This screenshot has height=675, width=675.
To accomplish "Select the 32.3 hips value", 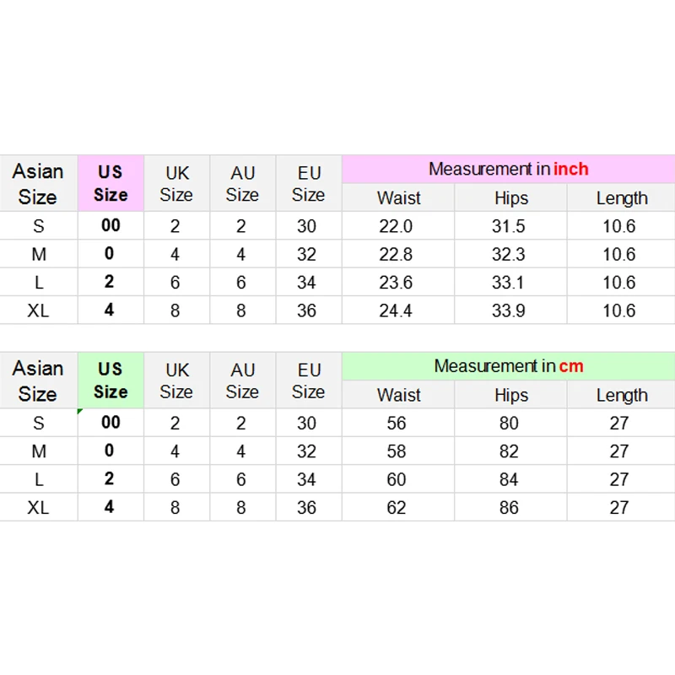I will click(x=509, y=254).
